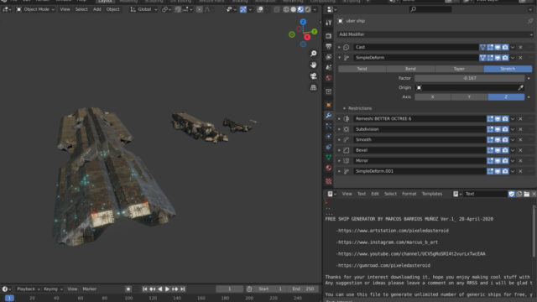This screenshot has height=302, width=537.
Task: Open the Scene properties tab
Action: click(328, 67)
